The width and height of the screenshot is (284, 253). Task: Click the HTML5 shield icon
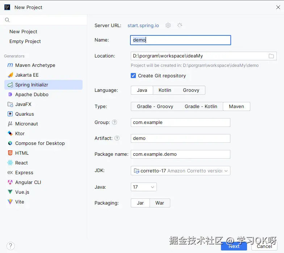10,153
